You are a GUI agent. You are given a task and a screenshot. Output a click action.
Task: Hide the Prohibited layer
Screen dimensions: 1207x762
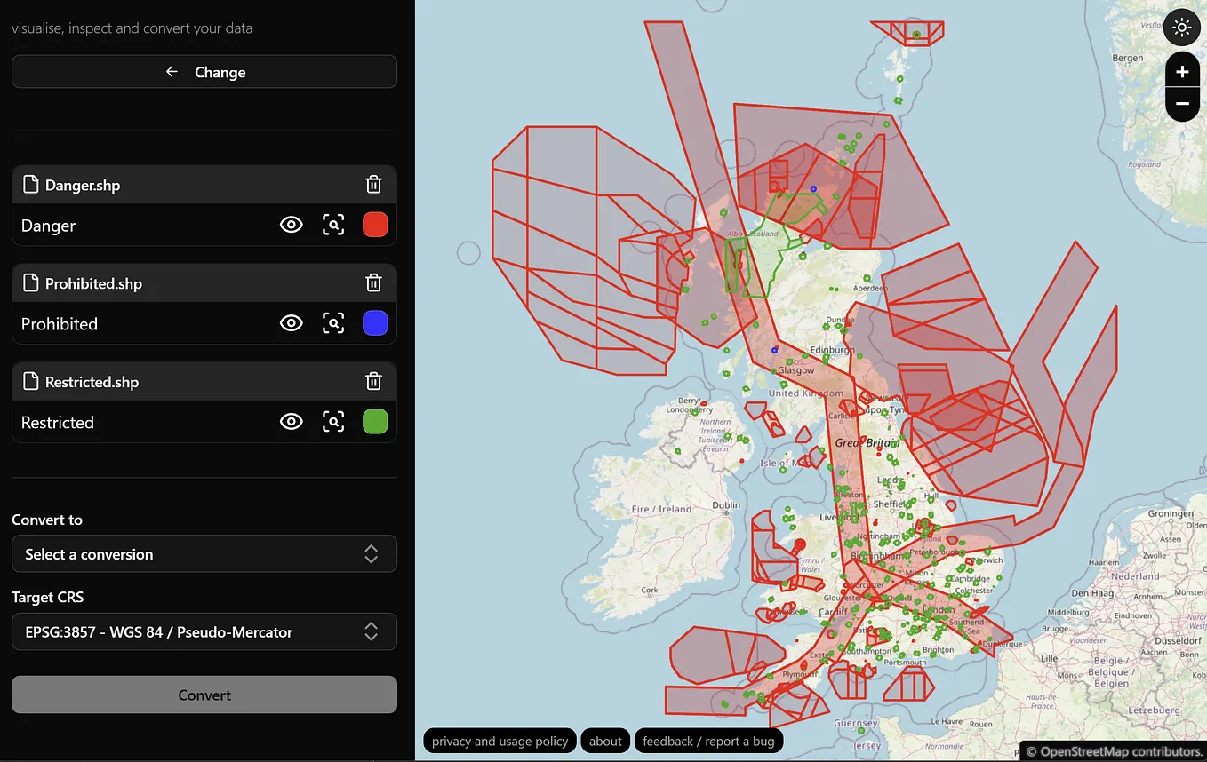point(291,322)
